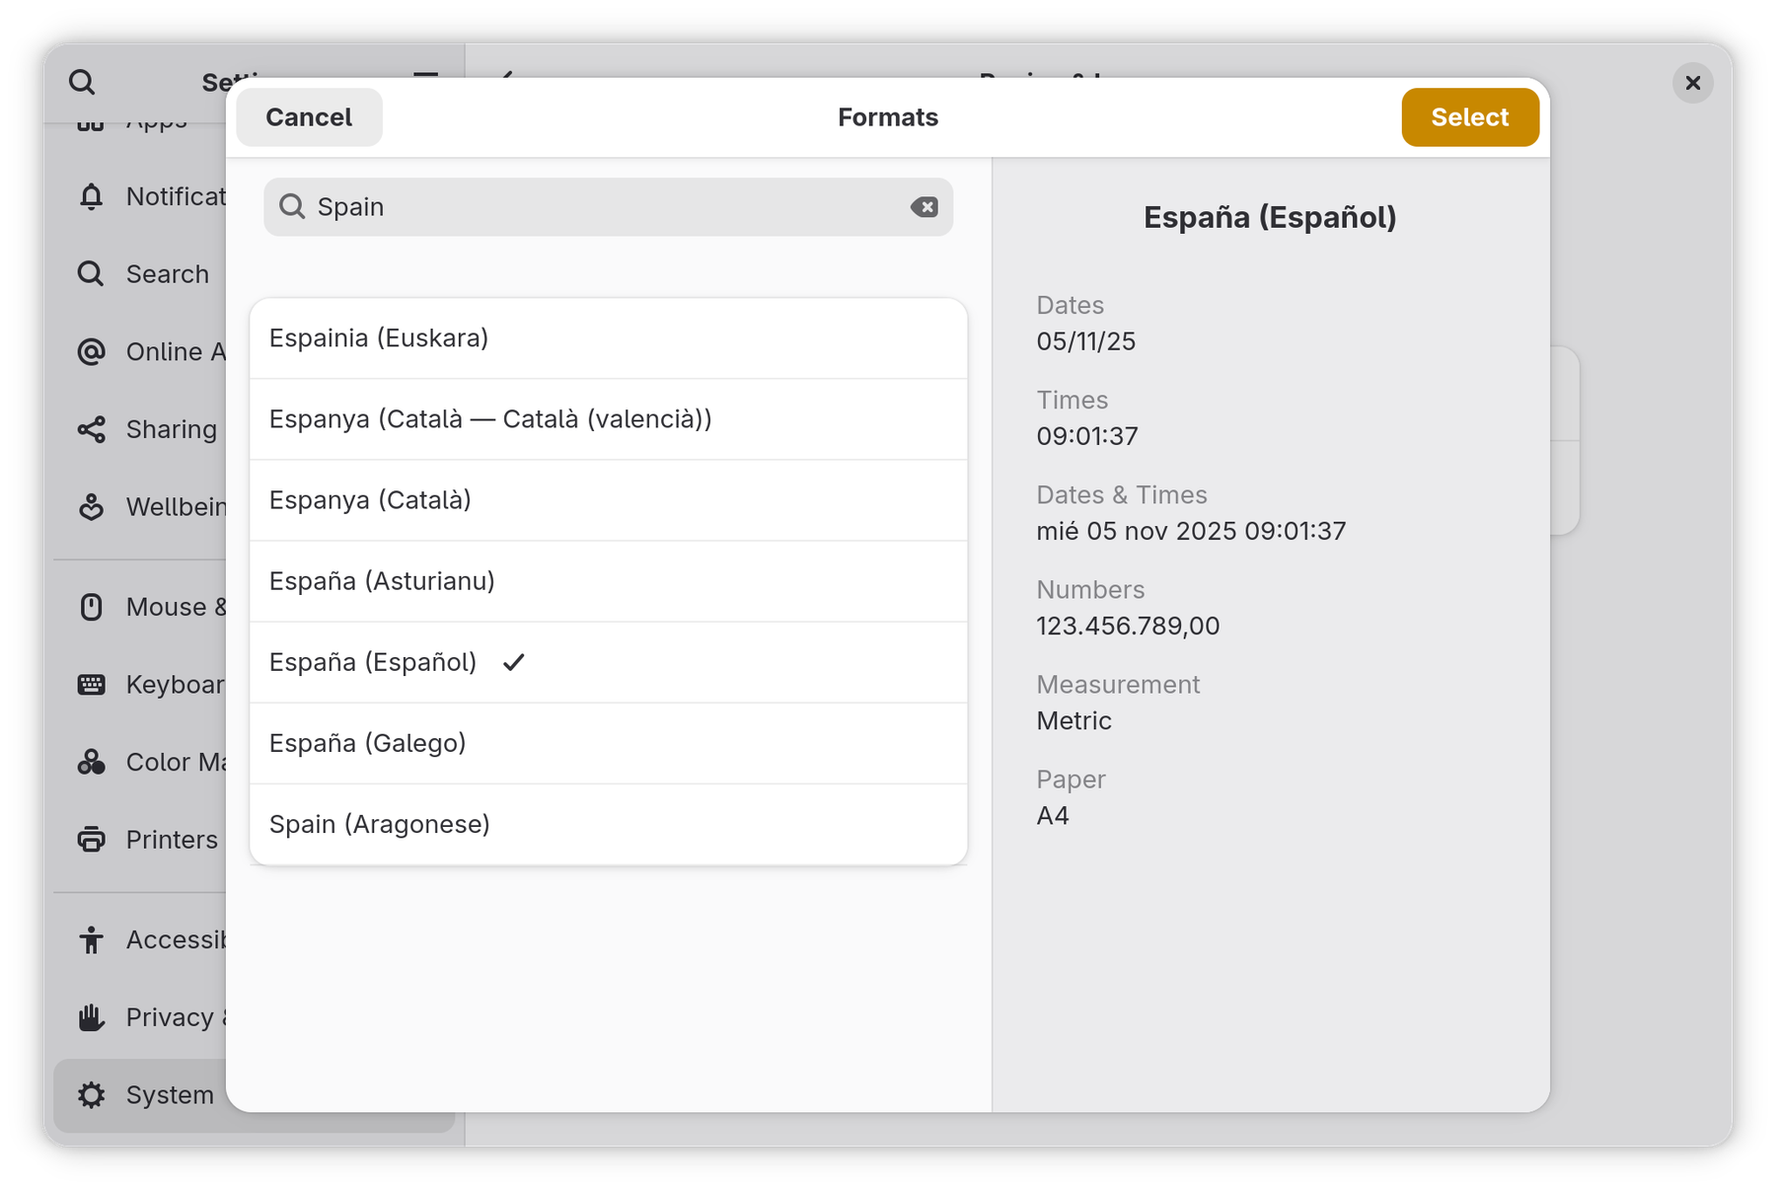The image size is (1776, 1190).
Task: Cancel the Formats dialog
Action: 308,116
